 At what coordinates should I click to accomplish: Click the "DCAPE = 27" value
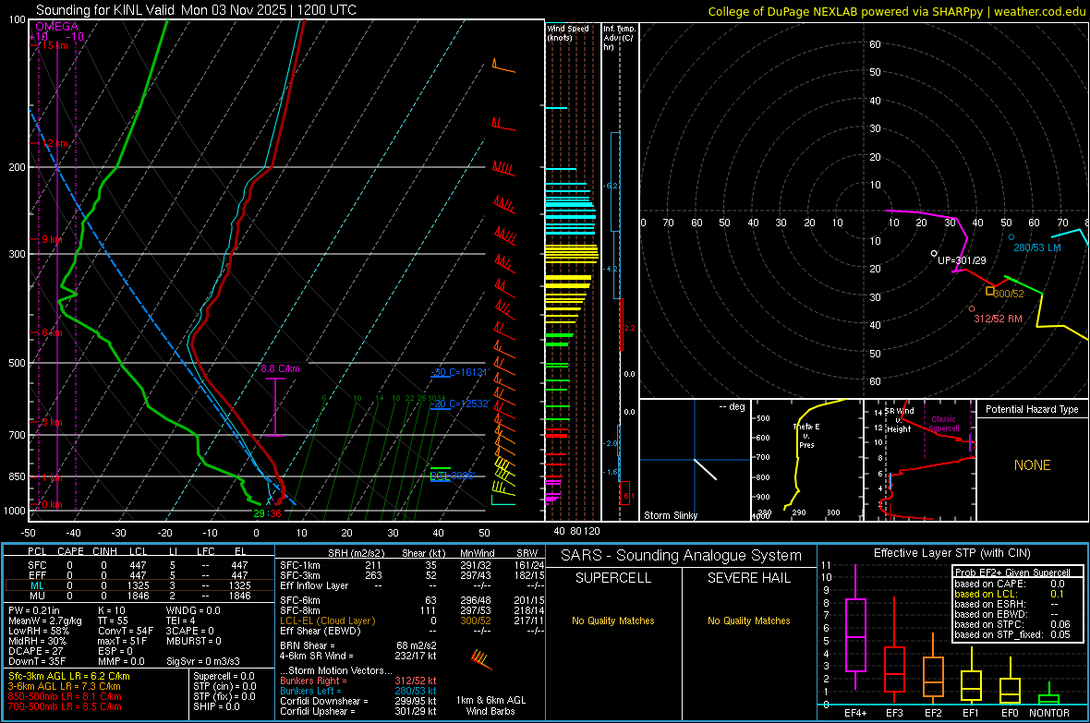[35, 651]
